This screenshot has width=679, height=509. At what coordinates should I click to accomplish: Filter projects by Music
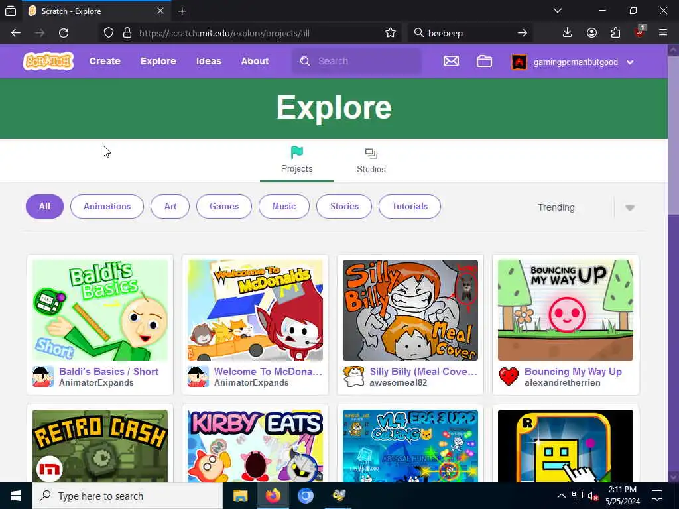click(284, 207)
